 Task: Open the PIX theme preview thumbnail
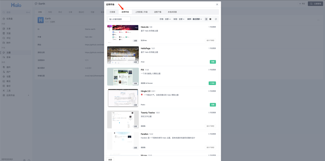(x=123, y=77)
